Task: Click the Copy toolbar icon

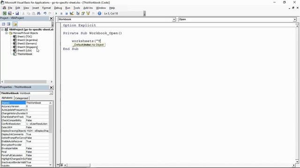Action: 28,14
